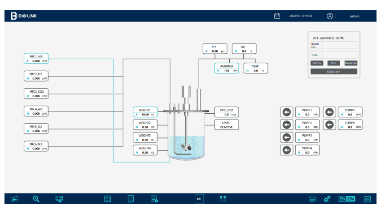Click the zoom magnifier icon in bottom bar

[x=35, y=198]
